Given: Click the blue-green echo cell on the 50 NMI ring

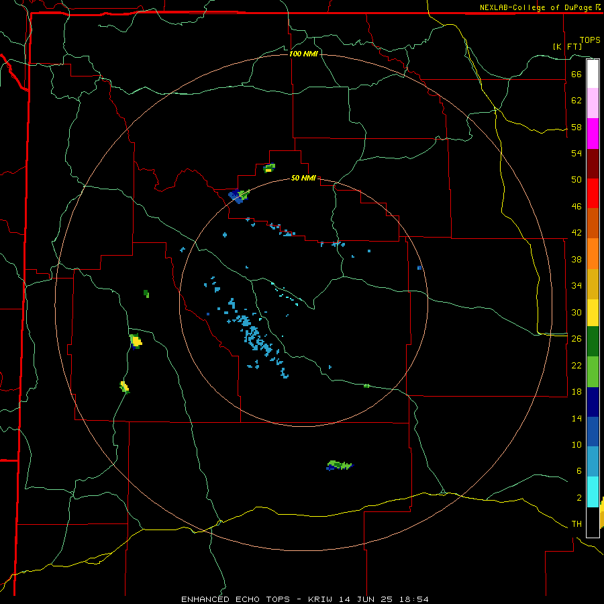Looking at the screenshot, I should [239, 196].
